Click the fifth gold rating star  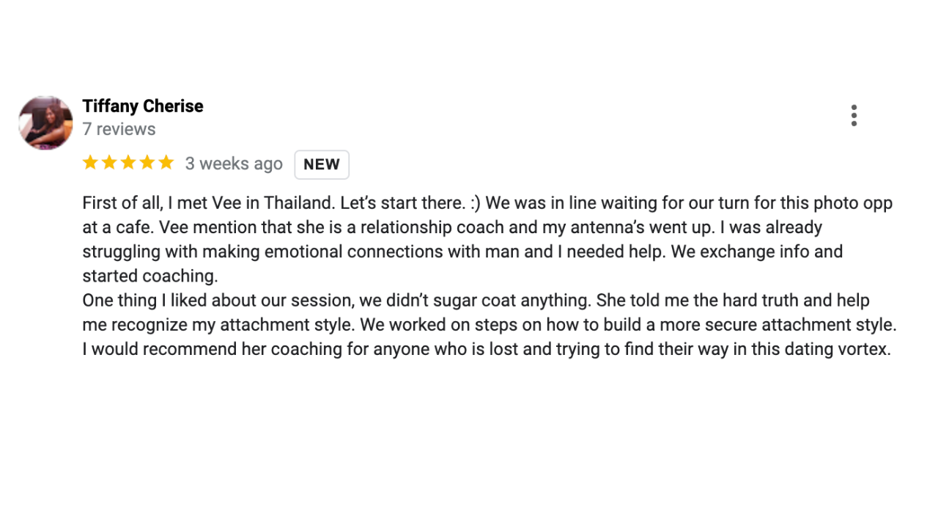pos(166,163)
